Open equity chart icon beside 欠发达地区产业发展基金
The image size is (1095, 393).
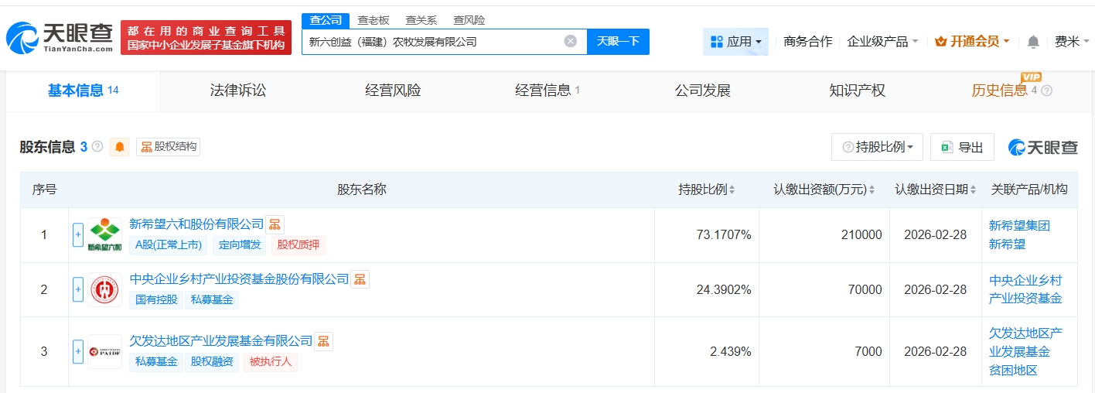323,341
